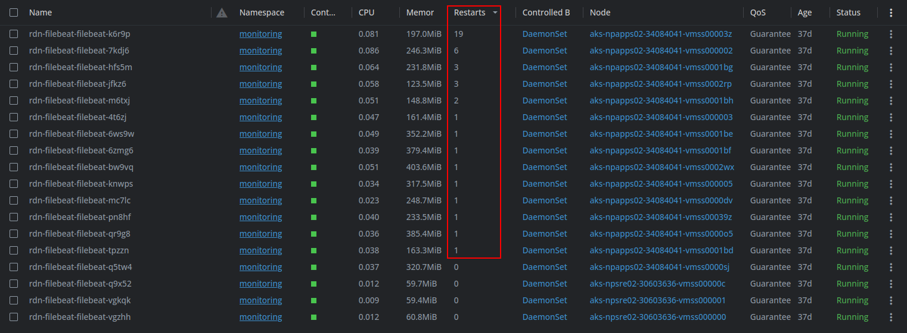This screenshot has height=333, width=907.
Task: Open node aks-npsre02-30603636-vmss000000
Action: 658,317
